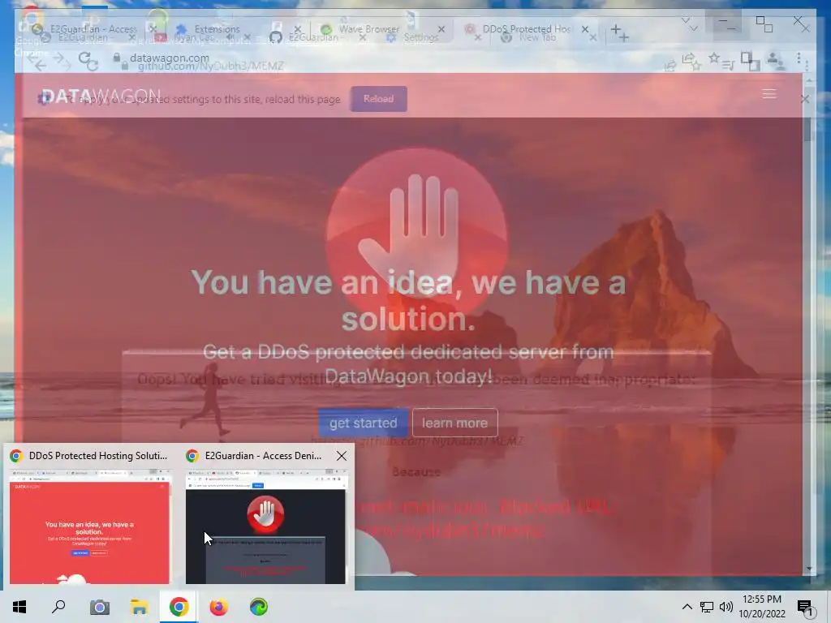Open a new tab with plus button

[617, 30]
